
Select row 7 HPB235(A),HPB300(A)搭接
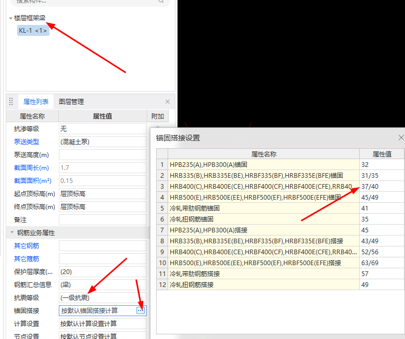264,230
